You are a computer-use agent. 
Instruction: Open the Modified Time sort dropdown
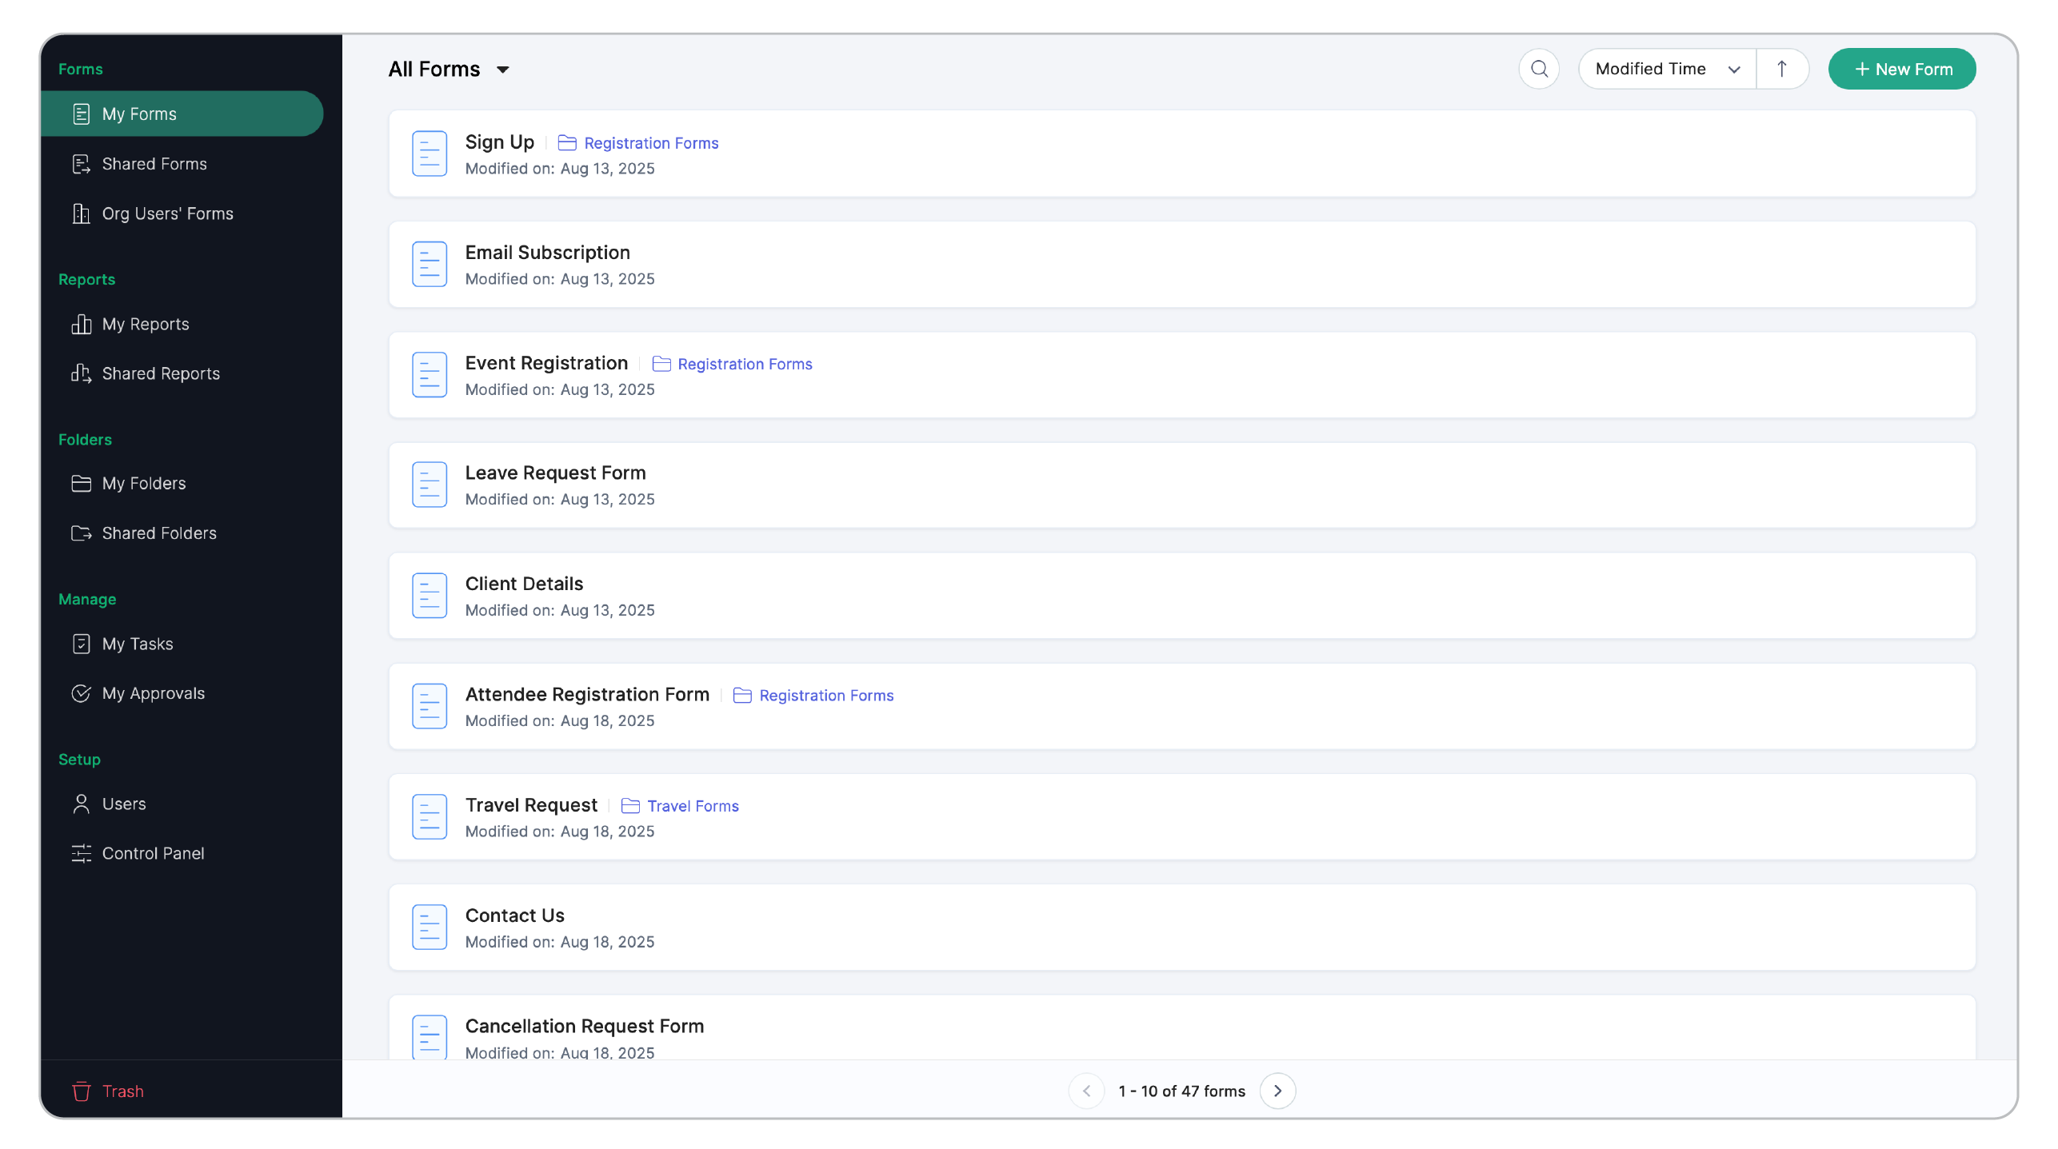tap(1666, 69)
